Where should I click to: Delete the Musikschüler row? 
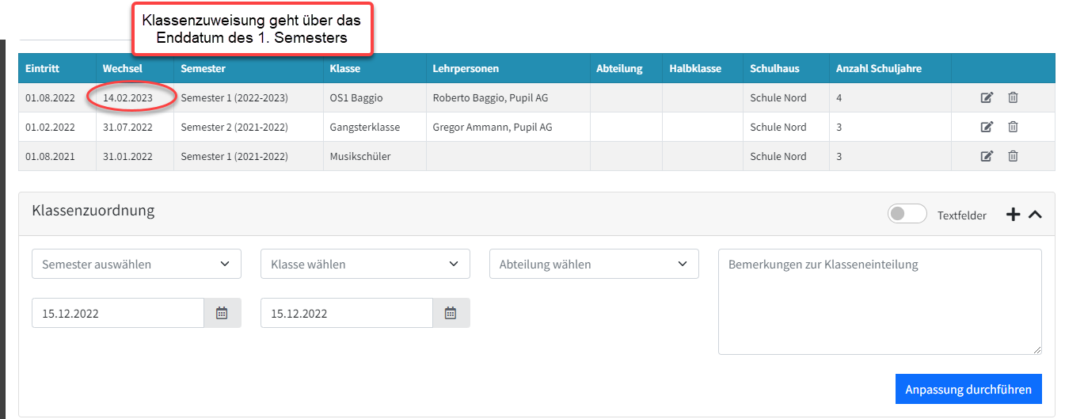coord(1013,156)
